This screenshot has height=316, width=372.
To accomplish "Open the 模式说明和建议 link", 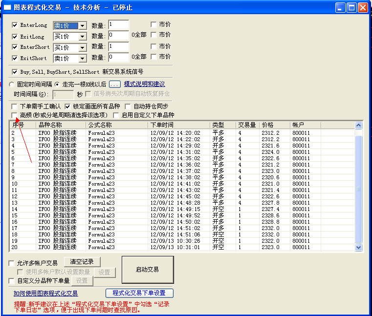I will tap(144, 84).
